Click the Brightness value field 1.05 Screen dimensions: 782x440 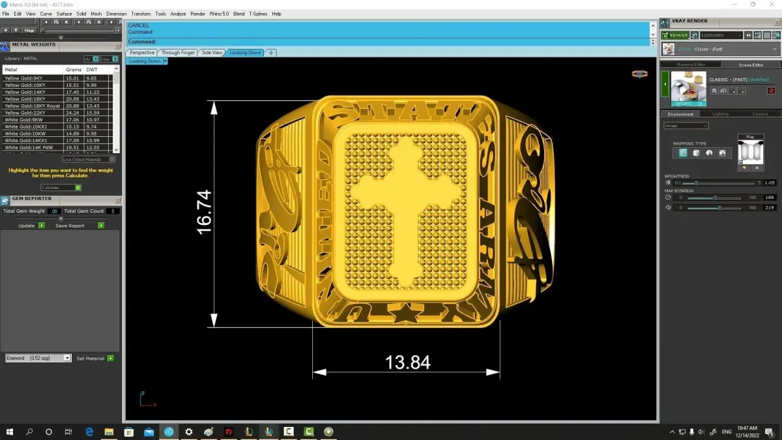770,183
